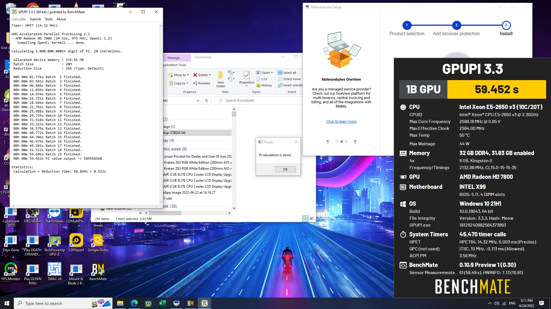Focus the Search Downloads field
551x309 pixels.
pyautogui.click(x=258, y=100)
